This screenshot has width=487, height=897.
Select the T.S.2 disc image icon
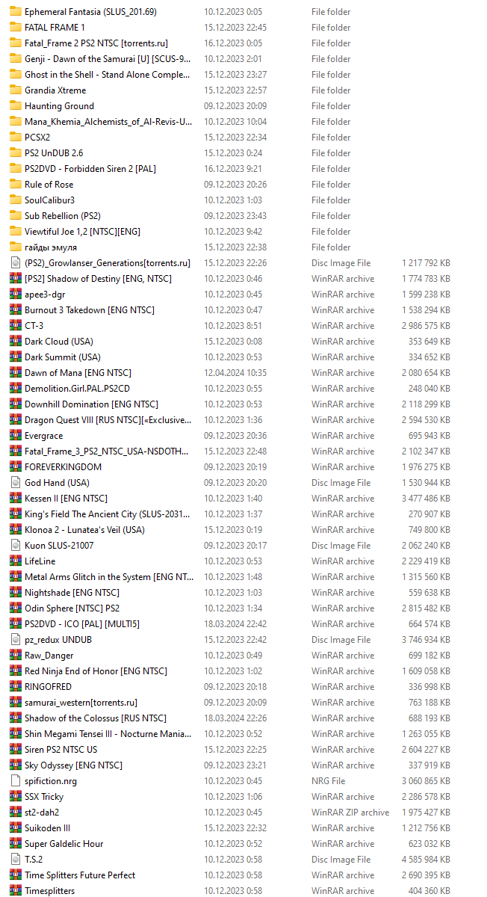[x=16, y=860]
